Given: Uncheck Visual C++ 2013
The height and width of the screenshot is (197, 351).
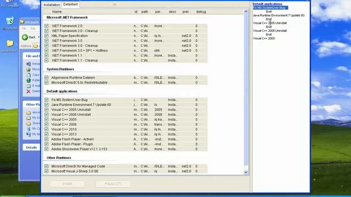Looking at the screenshot, I should (46, 134).
